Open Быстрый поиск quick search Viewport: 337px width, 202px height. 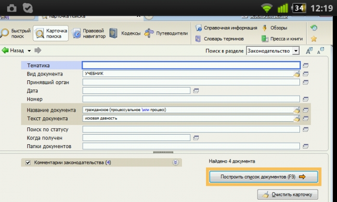click(x=15, y=33)
